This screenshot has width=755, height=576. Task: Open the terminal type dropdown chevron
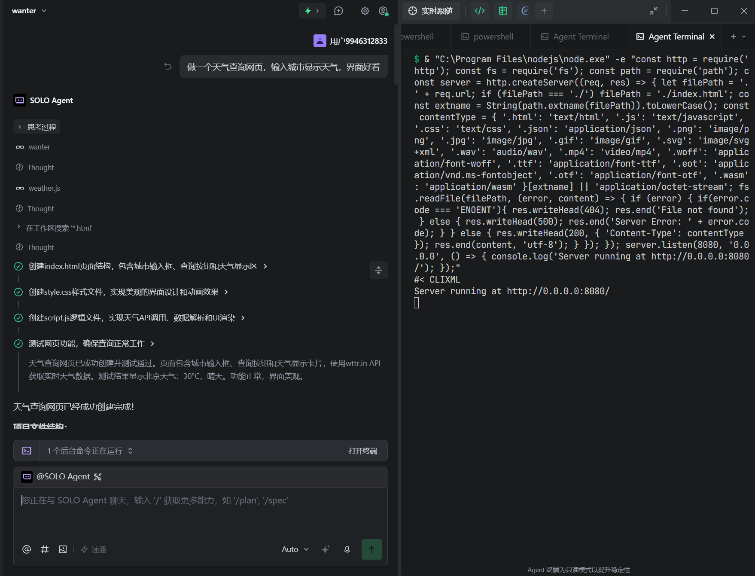(x=744, y=37)
